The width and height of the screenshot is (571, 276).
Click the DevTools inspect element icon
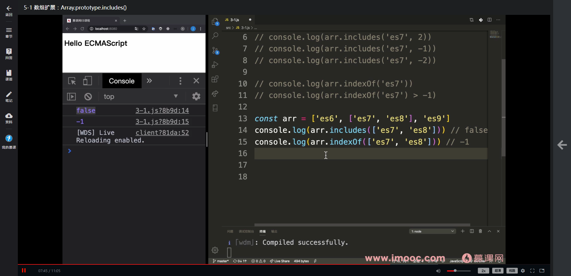pyautogui.click(x=72, y=81)
